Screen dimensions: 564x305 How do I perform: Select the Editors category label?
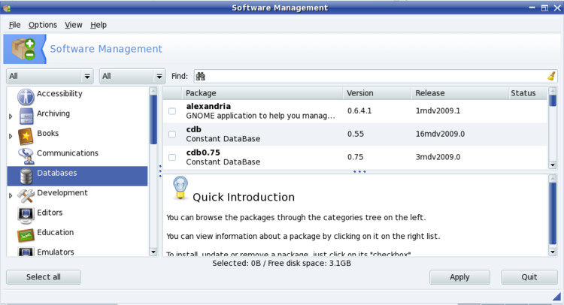[50, 213]
